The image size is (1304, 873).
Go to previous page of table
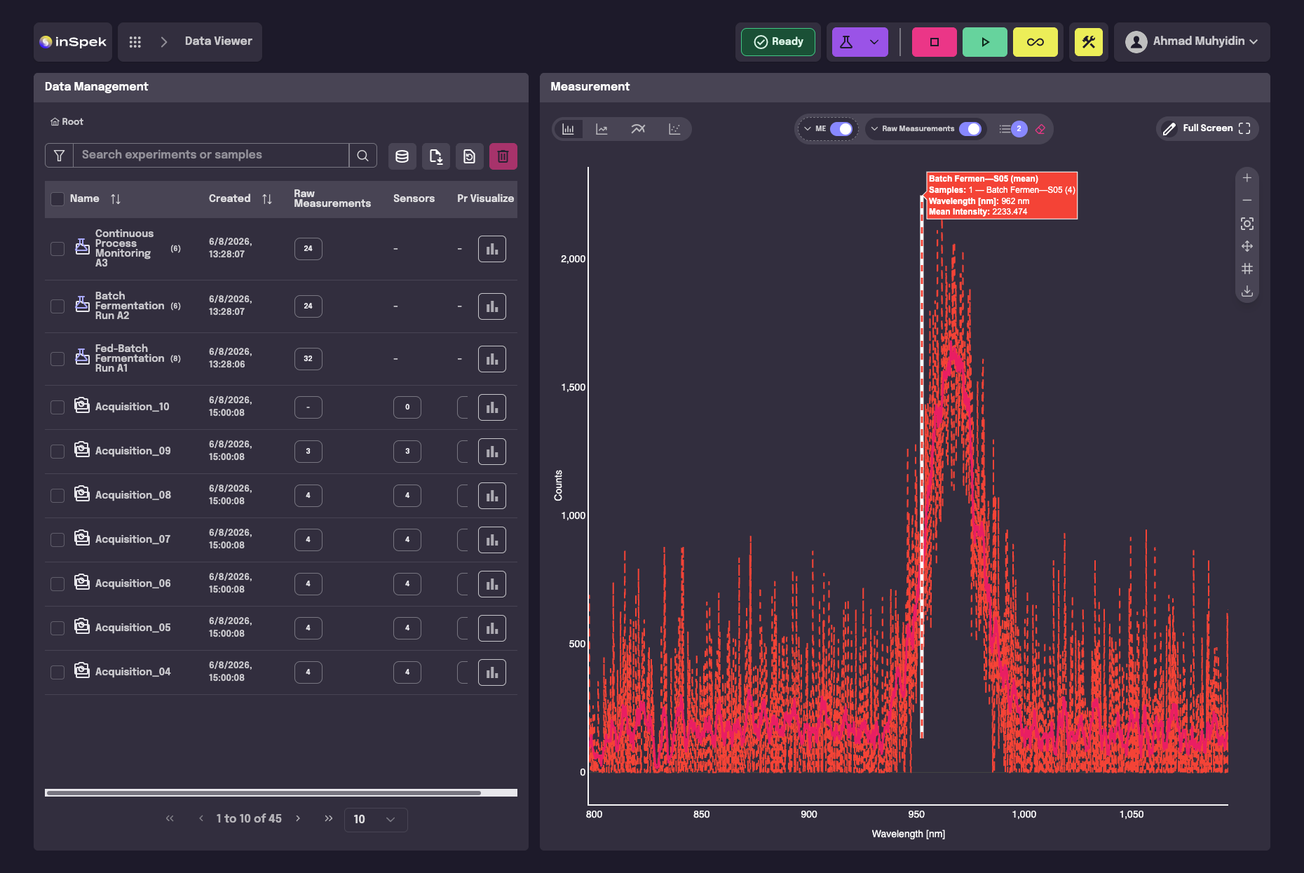click(x=201, y=818)
